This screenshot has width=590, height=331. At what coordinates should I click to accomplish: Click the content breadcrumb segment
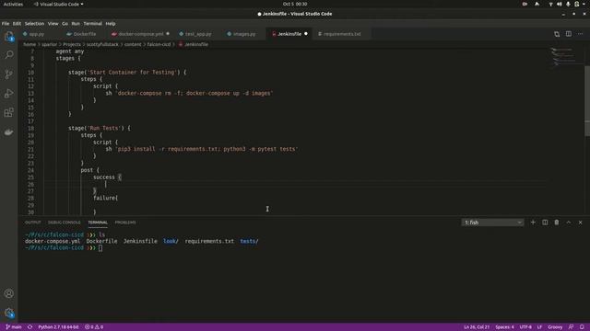tap(133, 44)
